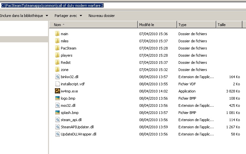Click the SteamAPIUpdater.dll file icon

point(57,127)
